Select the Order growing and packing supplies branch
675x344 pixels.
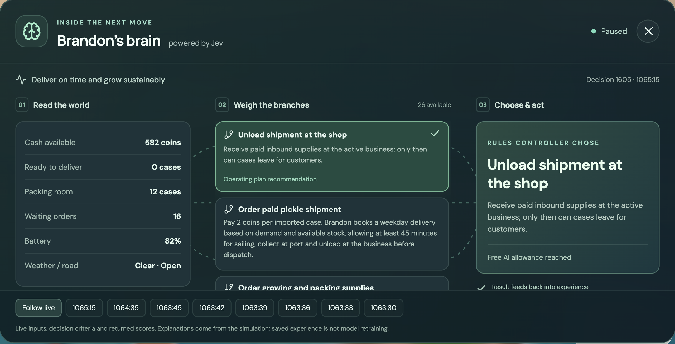(332, 284)
